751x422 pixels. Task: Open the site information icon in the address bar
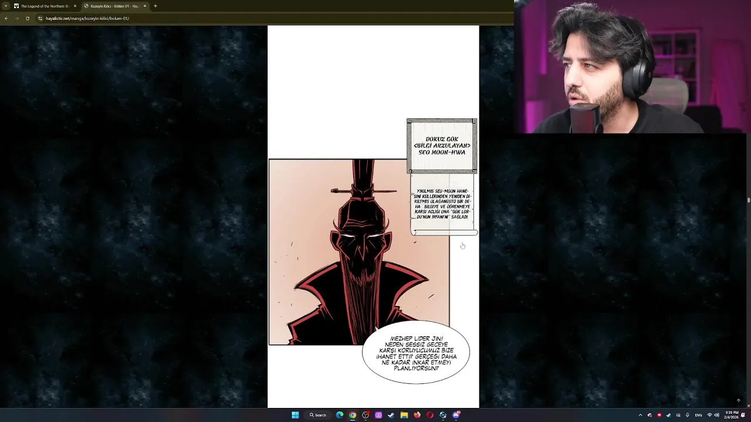[x=40, y=18]
